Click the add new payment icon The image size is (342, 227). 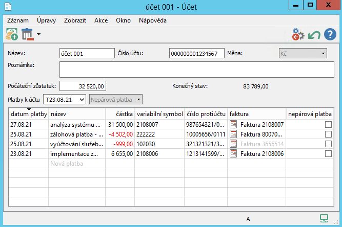(x=11, y=35)
